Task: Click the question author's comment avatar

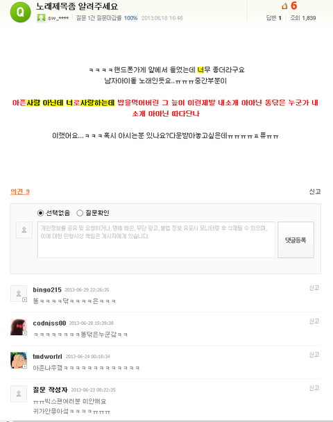Action: pyautogui.click(x=19, y=394)
